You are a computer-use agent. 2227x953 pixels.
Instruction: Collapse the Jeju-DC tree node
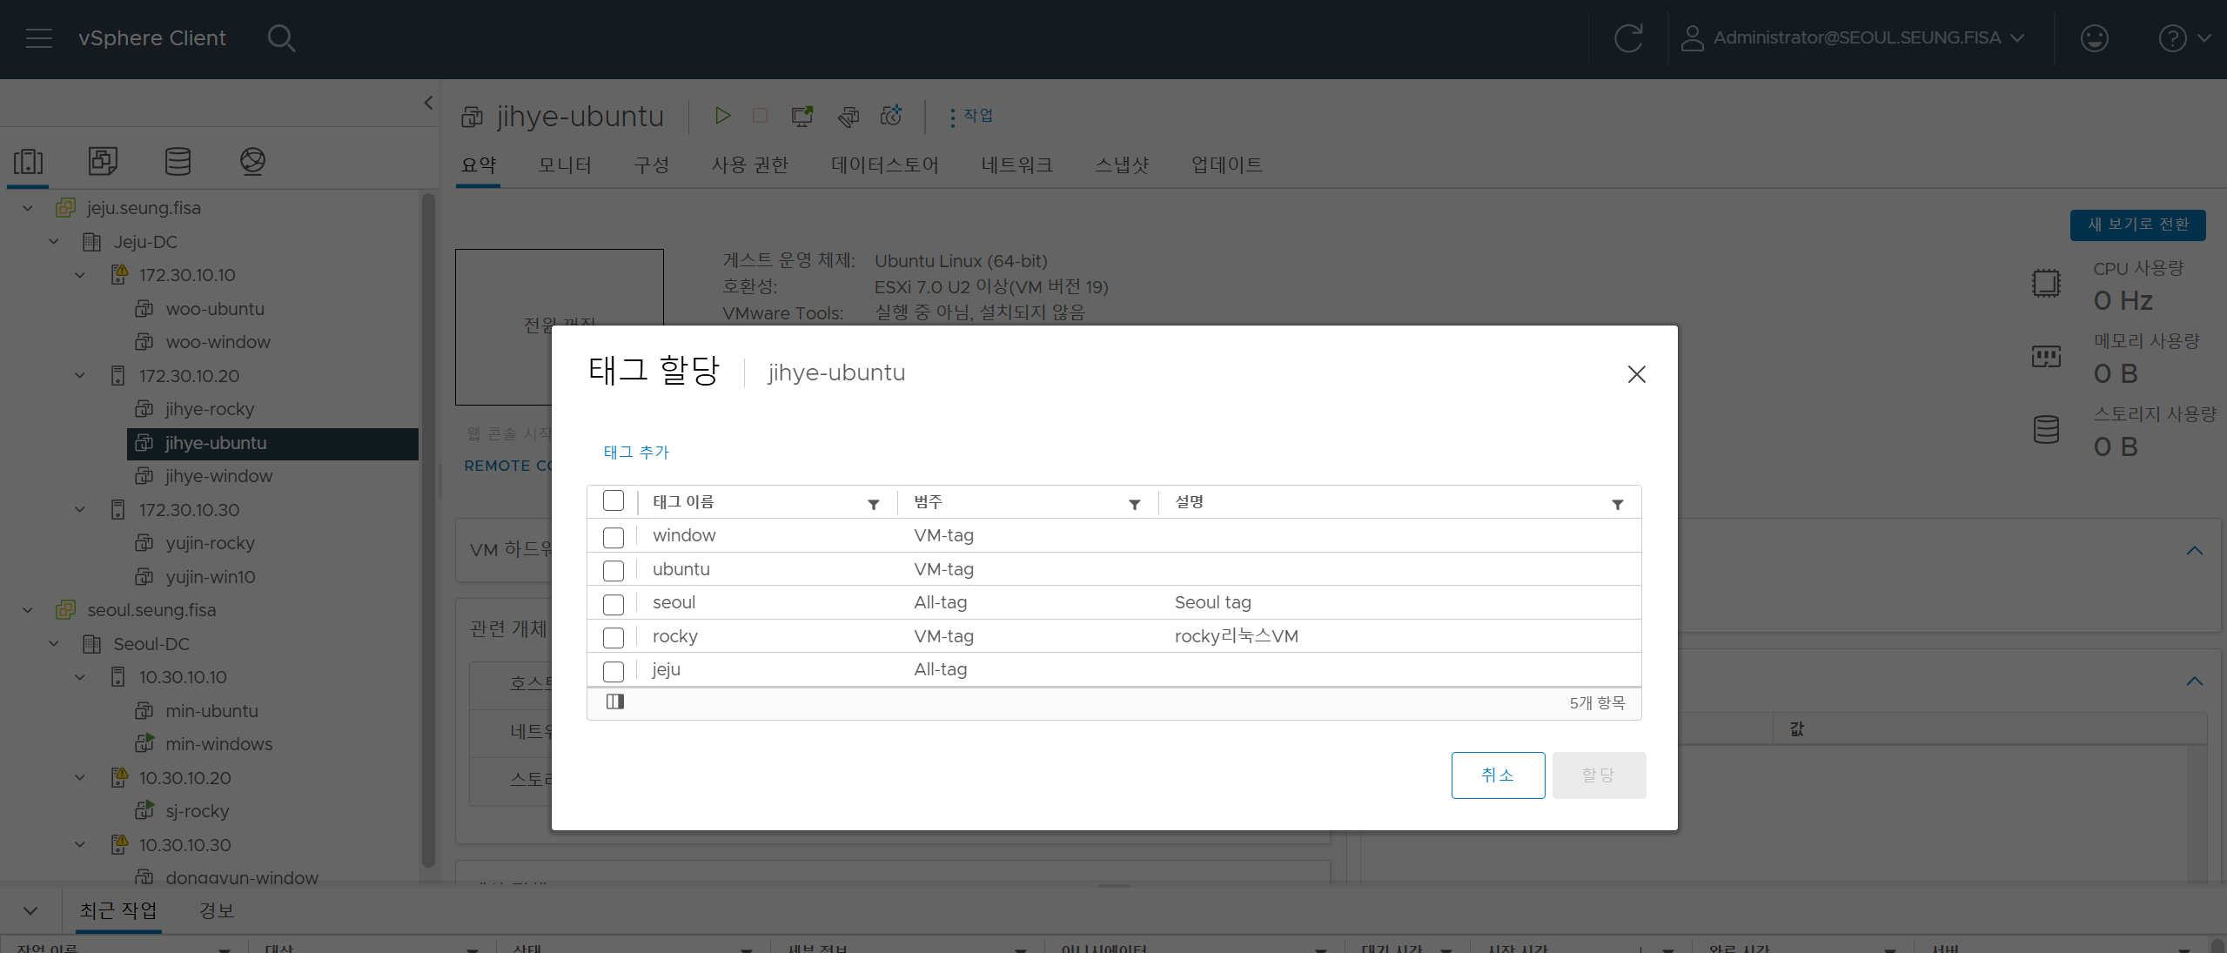[x=54, y=242]
